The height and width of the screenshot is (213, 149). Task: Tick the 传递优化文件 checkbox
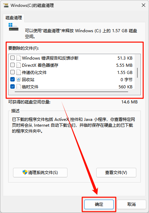pyautogui.click(x=12, y=72)
